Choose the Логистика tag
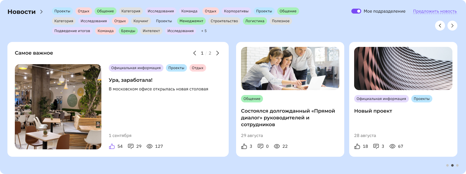Image resolution: width=466 pixels, height=174 pixels. point(255,21)
